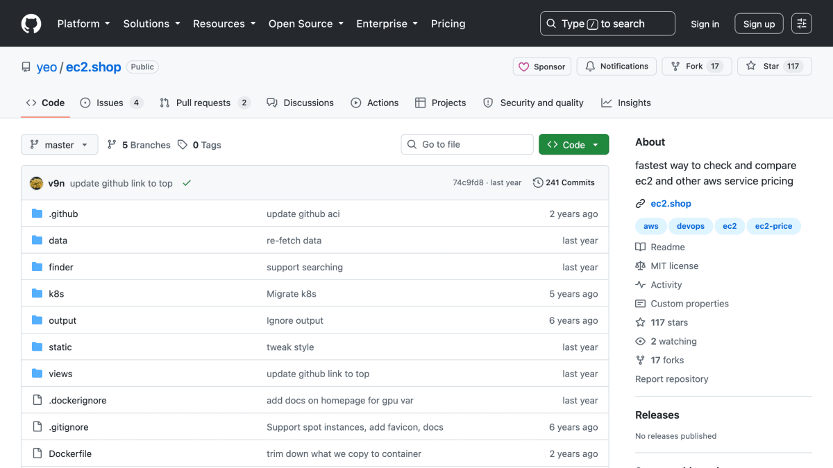The width and height of the screenshot is (833, 468).
Task: Open commit message 'Migrate k8s'
Action: point(292,294)
